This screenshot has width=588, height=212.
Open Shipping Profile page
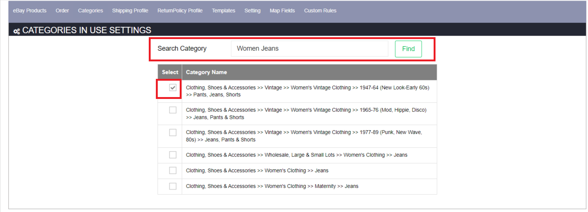click(x=130, y=10)
